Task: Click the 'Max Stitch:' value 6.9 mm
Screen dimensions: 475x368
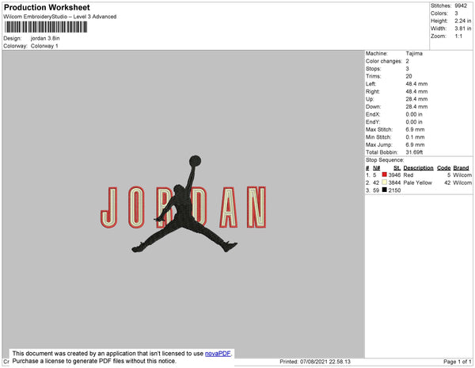Action: point(415,129)
